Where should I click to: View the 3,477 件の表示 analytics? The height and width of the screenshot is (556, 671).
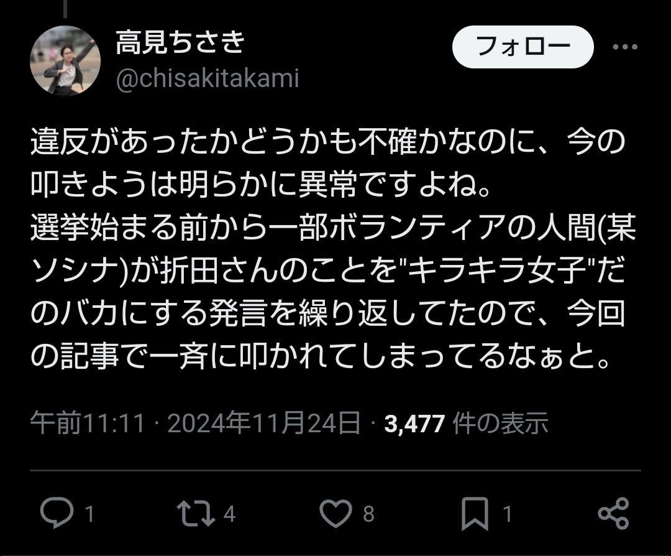pos(467,423)
